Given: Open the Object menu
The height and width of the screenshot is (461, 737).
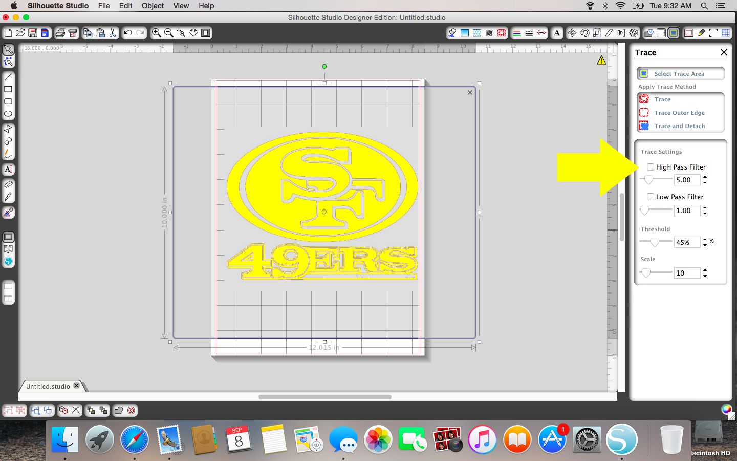Looking at the screenshot, I should tap(153, 6).
